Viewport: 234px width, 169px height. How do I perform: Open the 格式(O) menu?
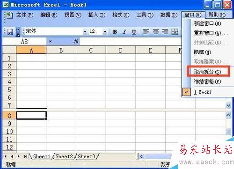click(121, 15)
